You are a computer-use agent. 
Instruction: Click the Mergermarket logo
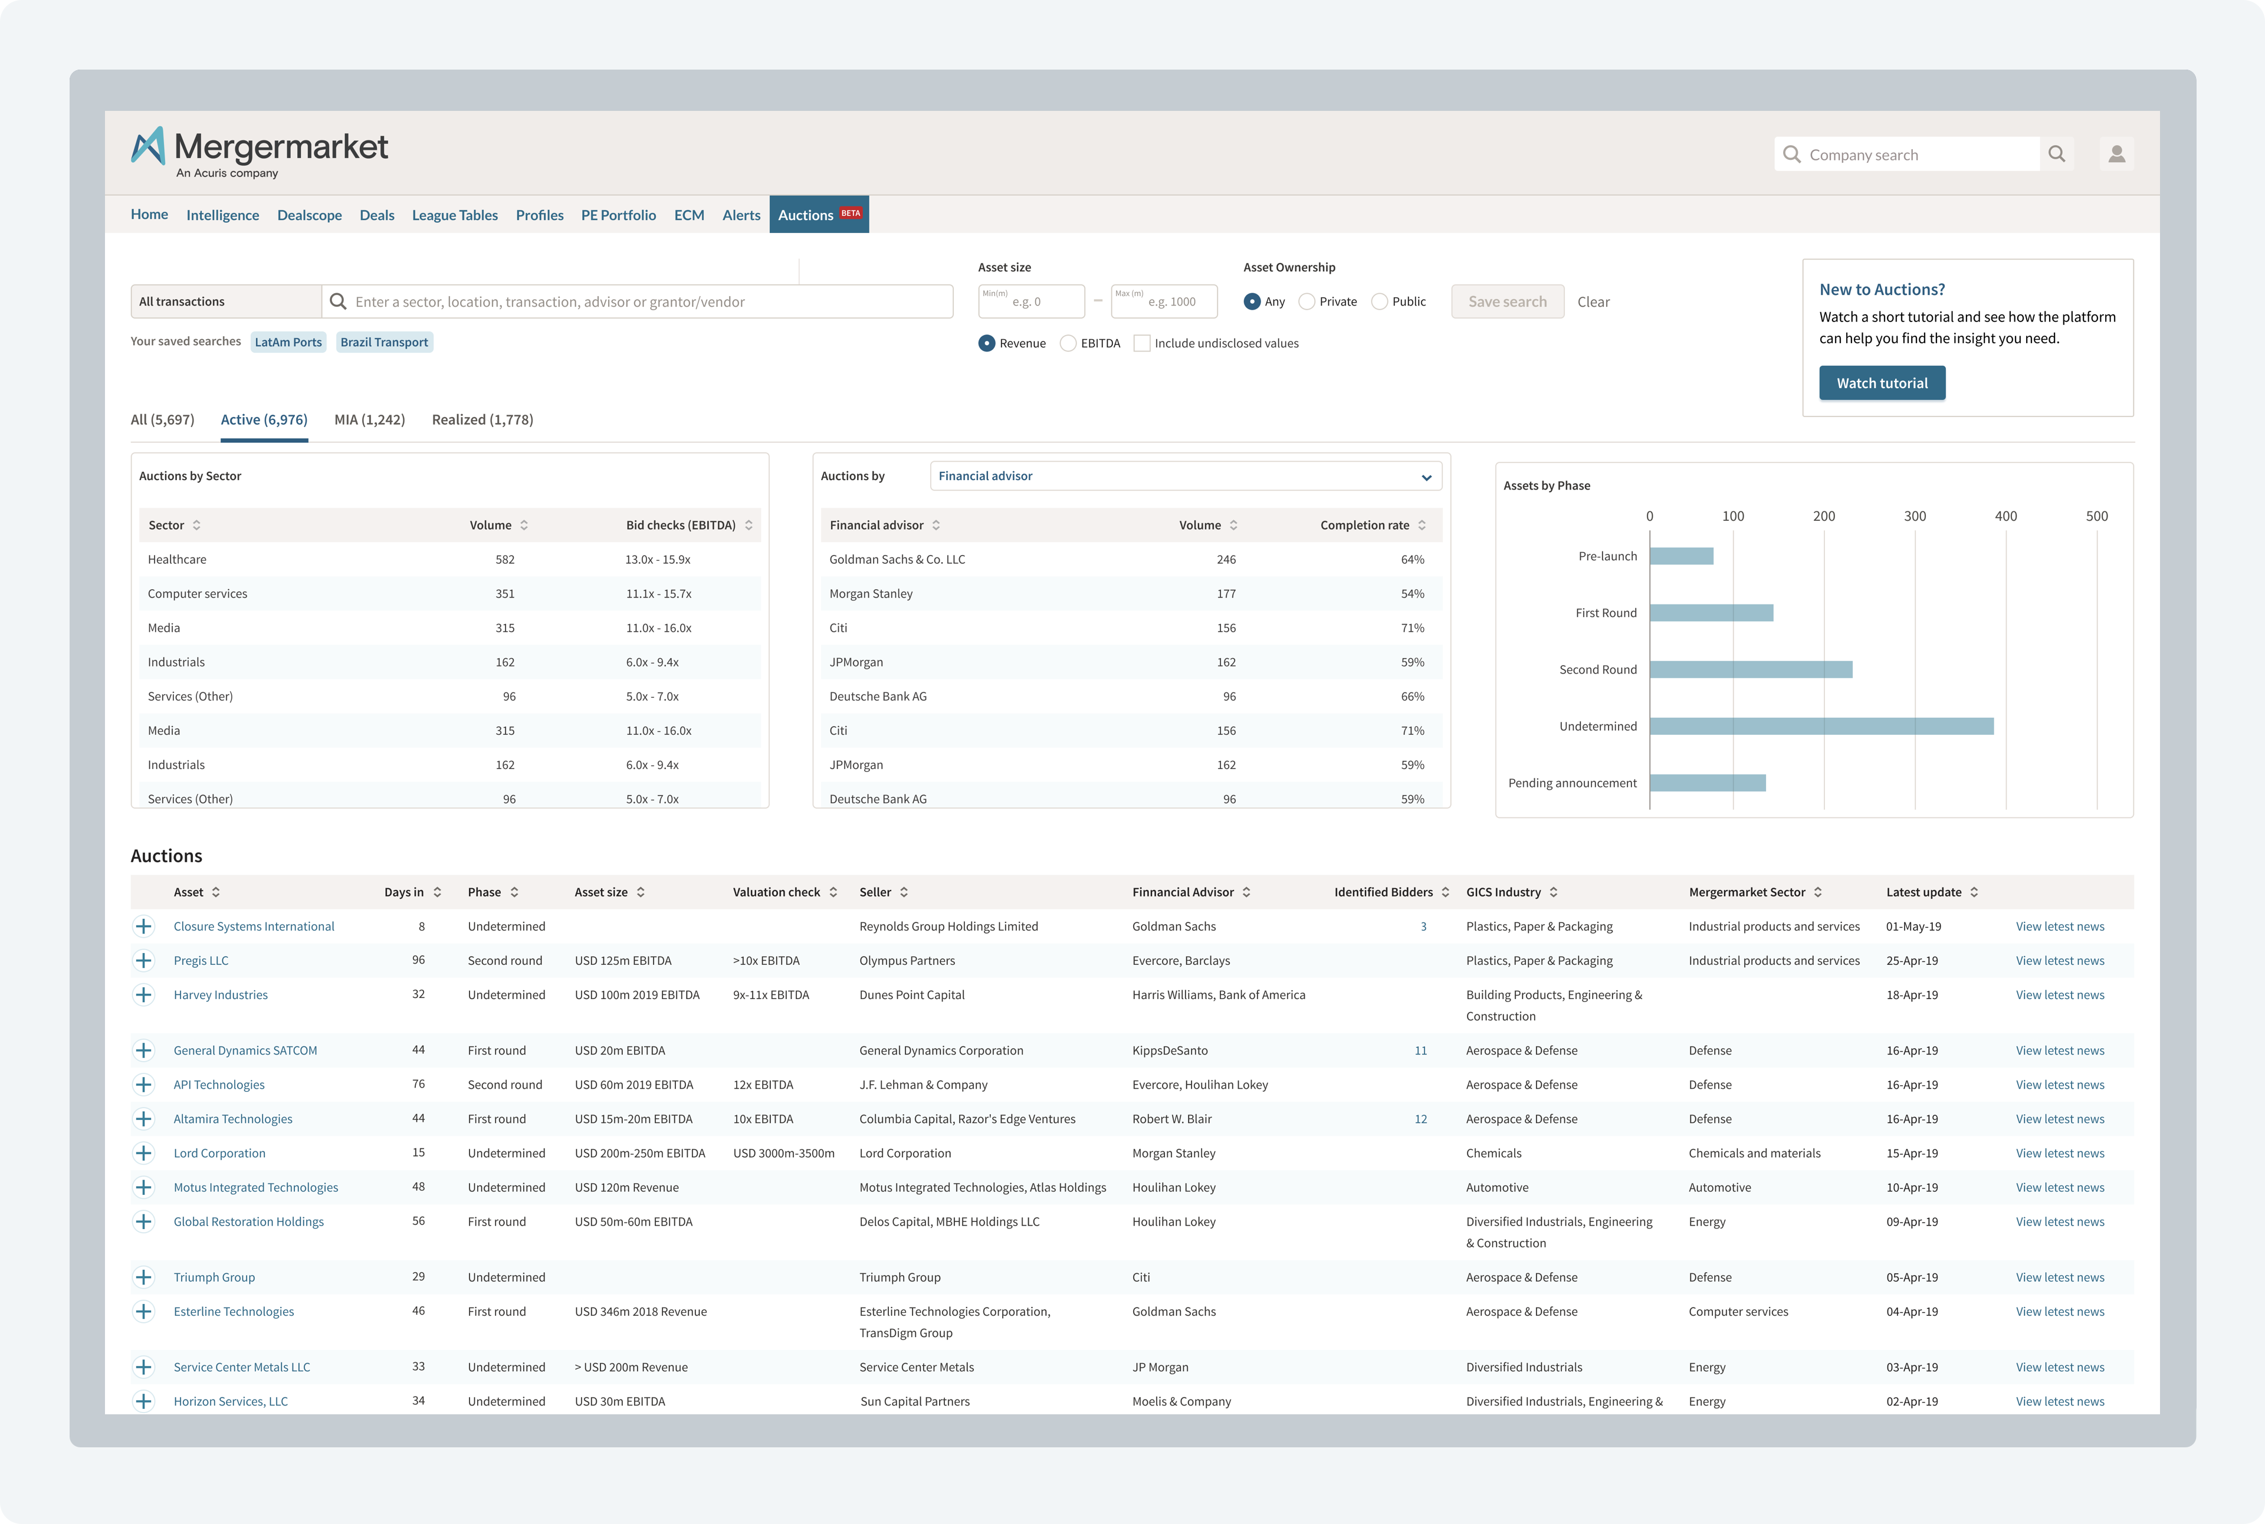258,147
